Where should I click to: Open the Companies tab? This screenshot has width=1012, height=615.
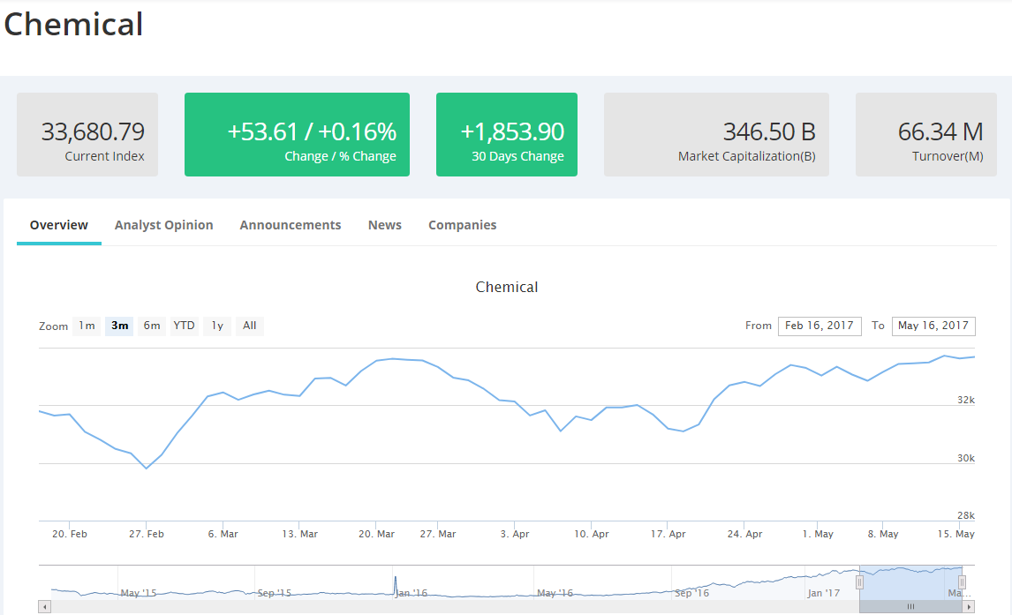coord(462,225)
